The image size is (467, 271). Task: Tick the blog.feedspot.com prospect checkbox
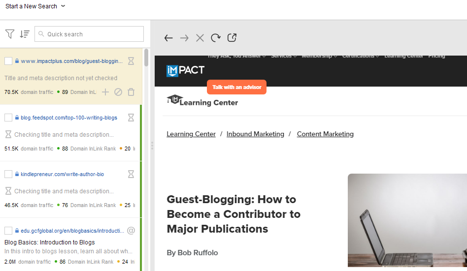(x=8, y=118)
